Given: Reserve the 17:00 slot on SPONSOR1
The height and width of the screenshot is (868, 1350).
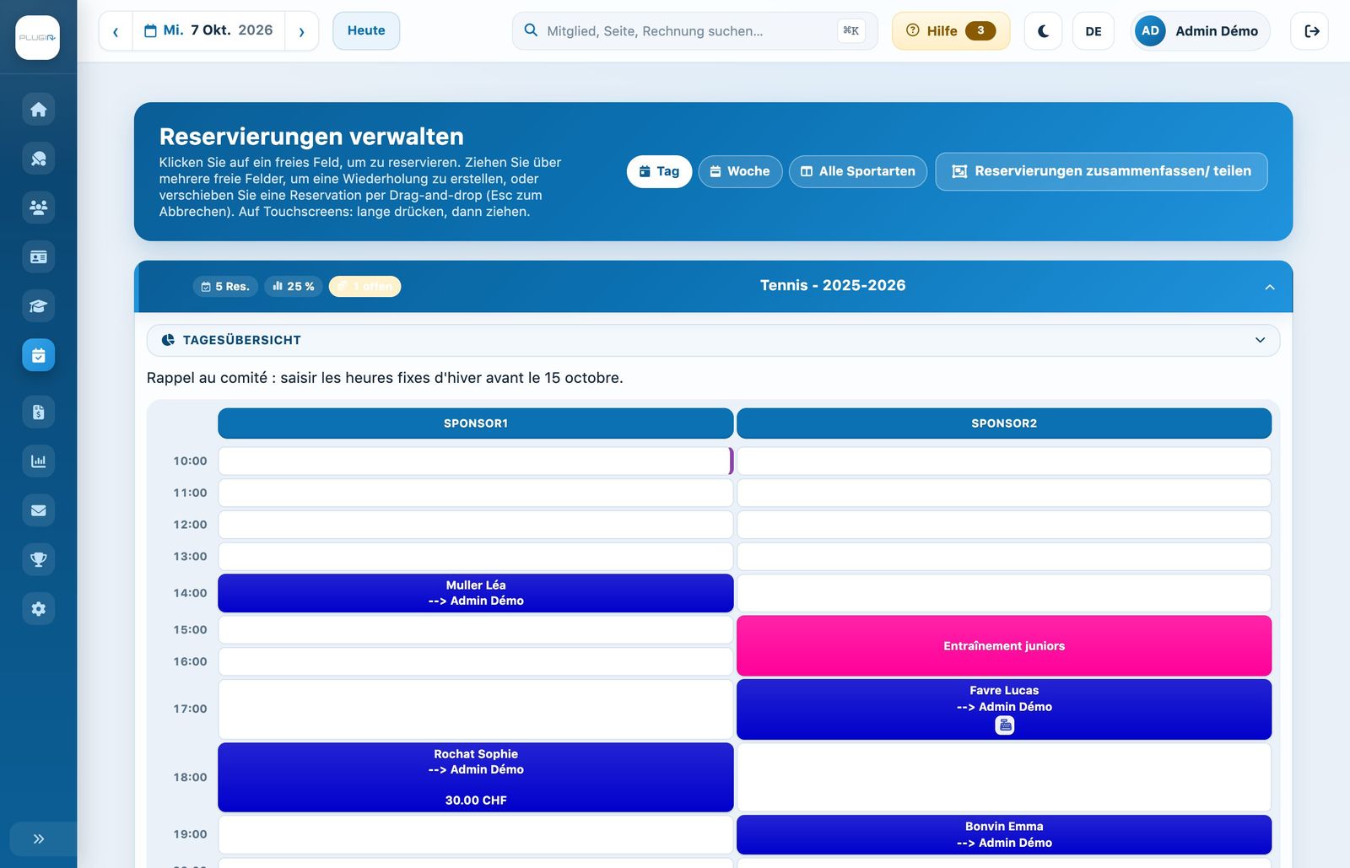Looking at the screenshot, I should pyautogui.click(x=476, y=709).
